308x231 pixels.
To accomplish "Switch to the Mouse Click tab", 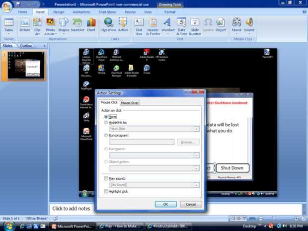I will point(109,102).
